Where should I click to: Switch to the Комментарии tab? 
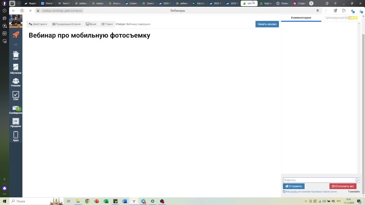[301, 18]
